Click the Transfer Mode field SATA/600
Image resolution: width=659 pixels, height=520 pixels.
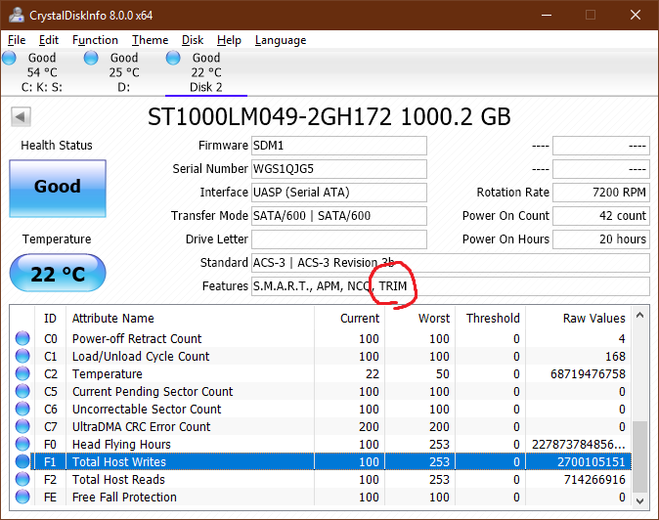338,216
